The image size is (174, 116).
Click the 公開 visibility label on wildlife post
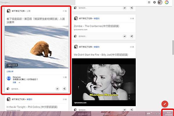(28, 11)
